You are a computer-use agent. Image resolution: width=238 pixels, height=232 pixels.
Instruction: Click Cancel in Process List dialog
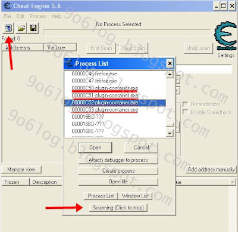[141, 148]
